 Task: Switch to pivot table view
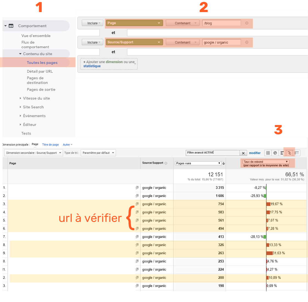[296, 153]
